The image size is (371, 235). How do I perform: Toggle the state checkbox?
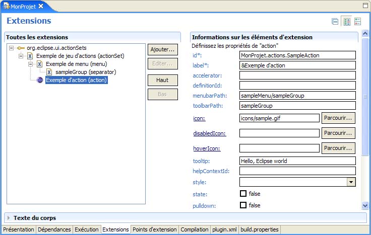coord(243,194)
